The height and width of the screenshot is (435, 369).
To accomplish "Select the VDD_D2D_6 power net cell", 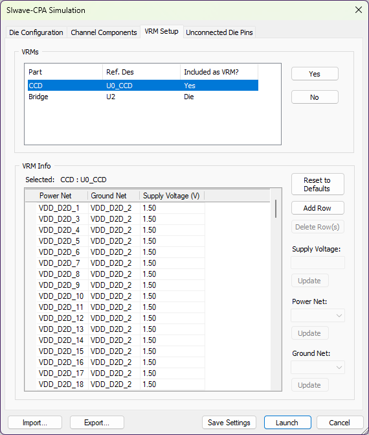I will click(62, 252).
